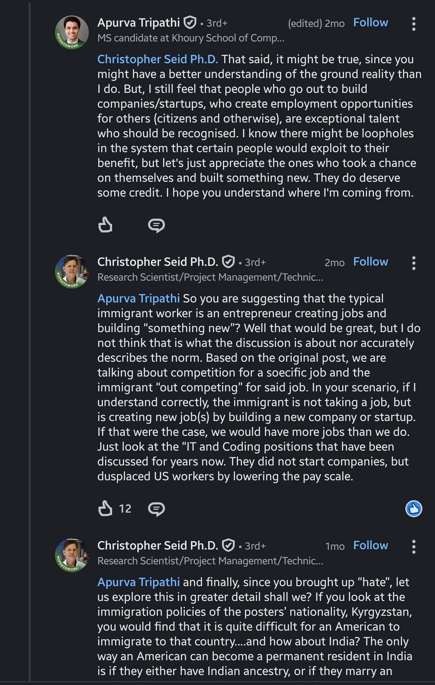
Task: View Christopher Seid's profile photo on 2mo comment
Action: pyautogui.click(x=72, y=272)
